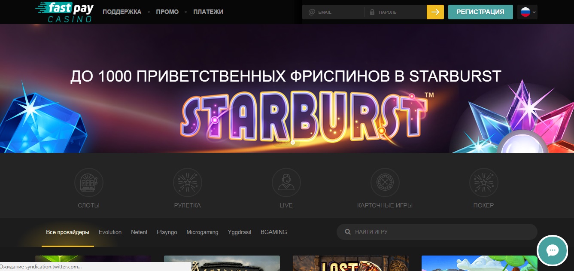The image size is (574, 271).
Task: Open the Покер category icon
Action: [x=484, y=183]
